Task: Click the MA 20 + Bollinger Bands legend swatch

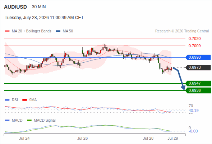Action: tap(7, 31)
